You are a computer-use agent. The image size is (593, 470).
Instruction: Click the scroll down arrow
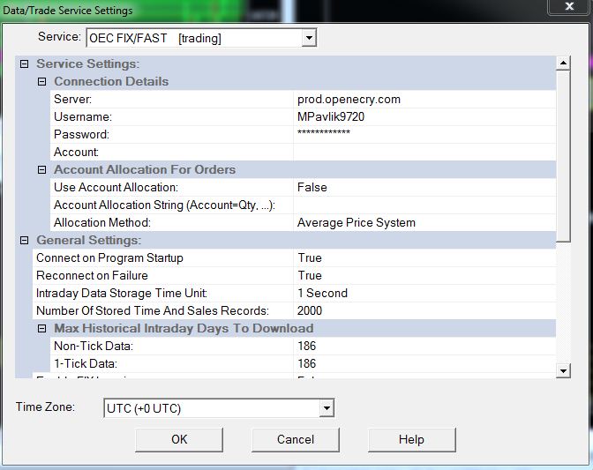coord(563,370)
